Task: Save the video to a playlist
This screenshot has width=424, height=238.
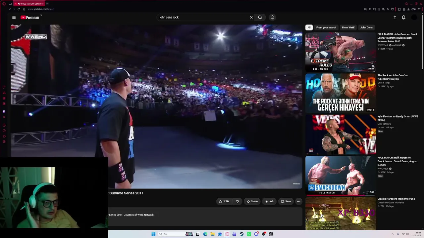Action: 286,201
